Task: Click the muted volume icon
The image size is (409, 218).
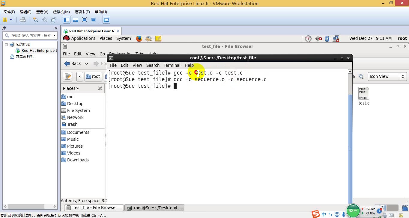Action: (x=318, y=39)
